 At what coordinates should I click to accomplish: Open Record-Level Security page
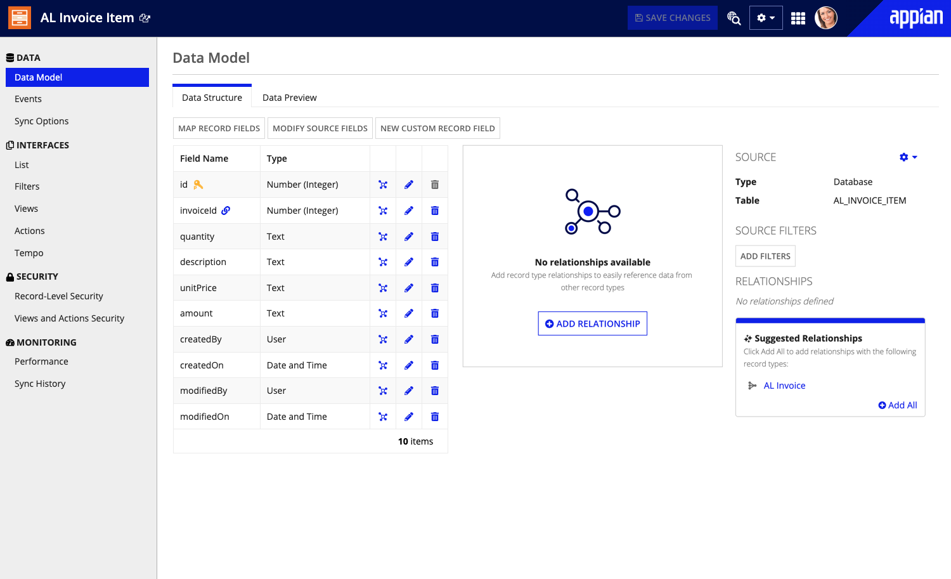click(58, 296)
